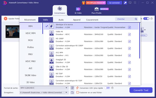This screenshot has height=98, width=156.
Task: Toggle the ON switch at top right
Action: [146, 19]
